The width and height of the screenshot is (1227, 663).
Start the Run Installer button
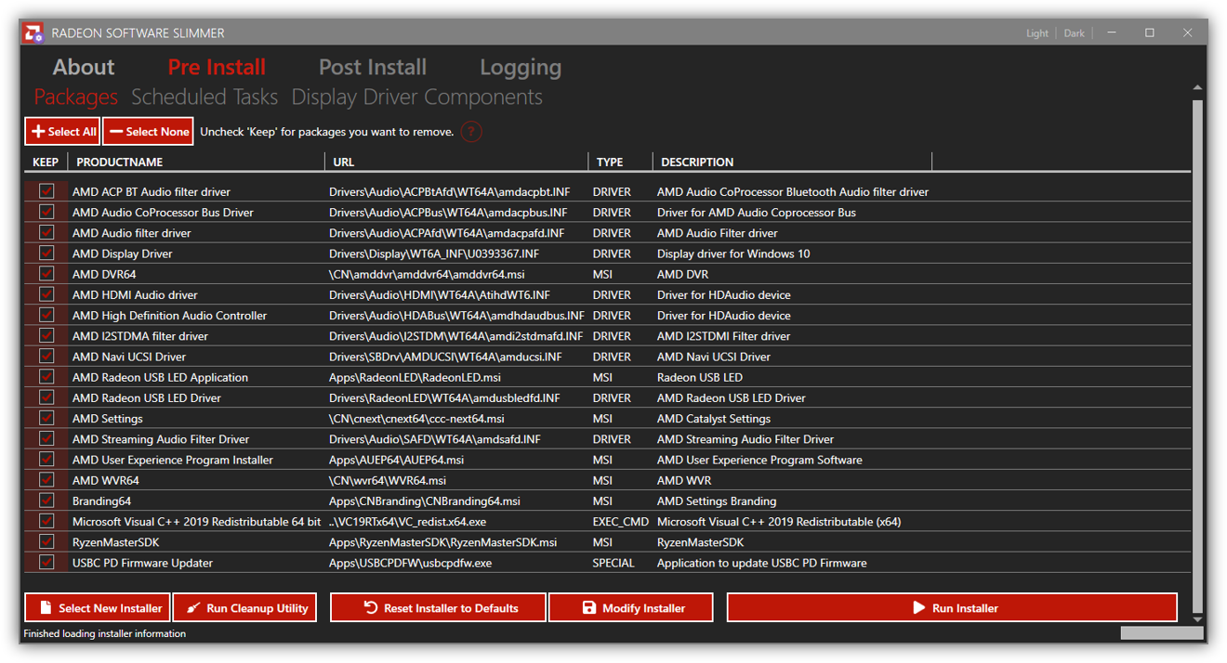952,608
